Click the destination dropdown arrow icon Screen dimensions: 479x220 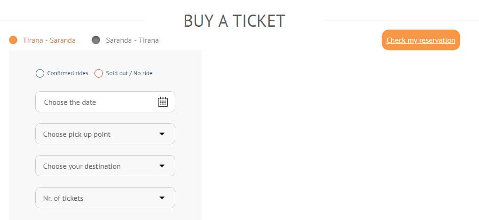pos(162,166)
